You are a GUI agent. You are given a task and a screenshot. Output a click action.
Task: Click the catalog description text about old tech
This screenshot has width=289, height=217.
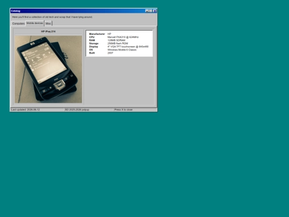[52, 17]
